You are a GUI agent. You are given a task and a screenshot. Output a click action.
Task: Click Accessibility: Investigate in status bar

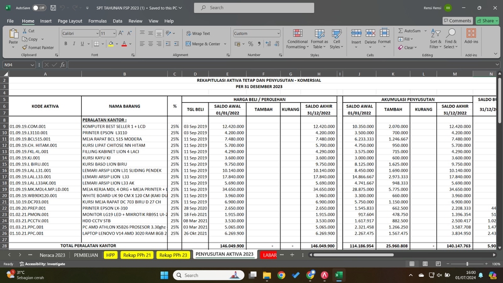(x=42, y=264)
